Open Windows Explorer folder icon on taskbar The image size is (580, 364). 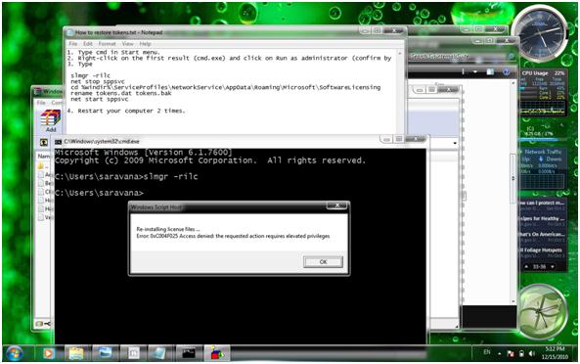click(x=76, y=353)
